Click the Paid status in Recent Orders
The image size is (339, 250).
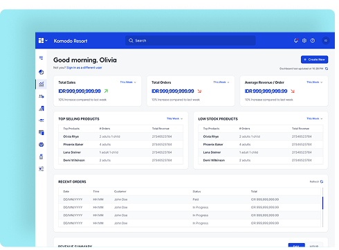coord(196,199)
